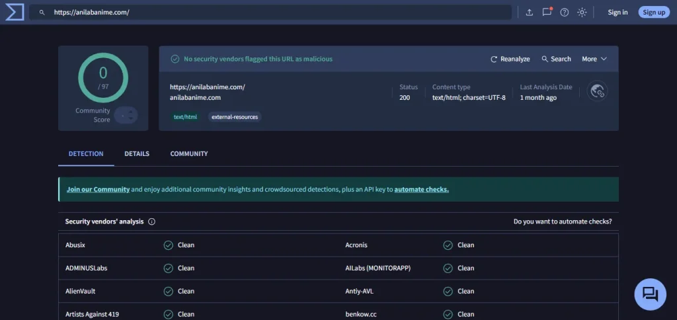Toggle light/dark theme sun icon
Viewport: 677px width, 320px height.
(x=582, y=12)
